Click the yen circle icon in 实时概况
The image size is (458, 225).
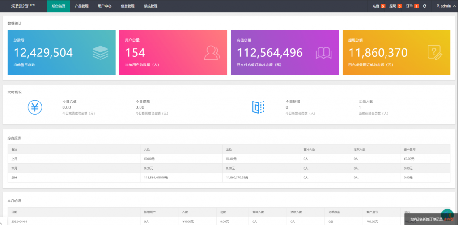point(34,107)
